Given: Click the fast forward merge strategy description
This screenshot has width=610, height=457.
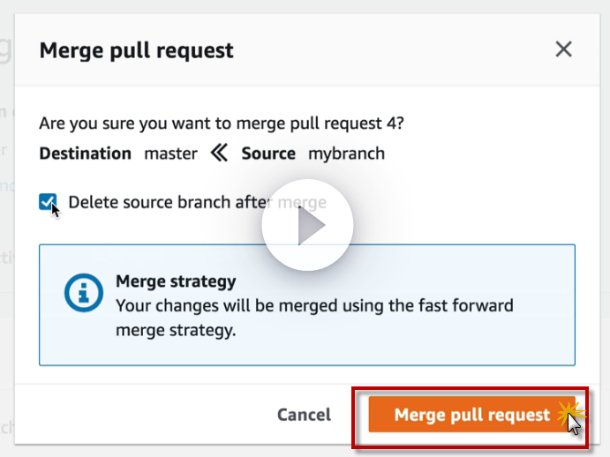Looking at the screenshot, I should tap(313, 318).
